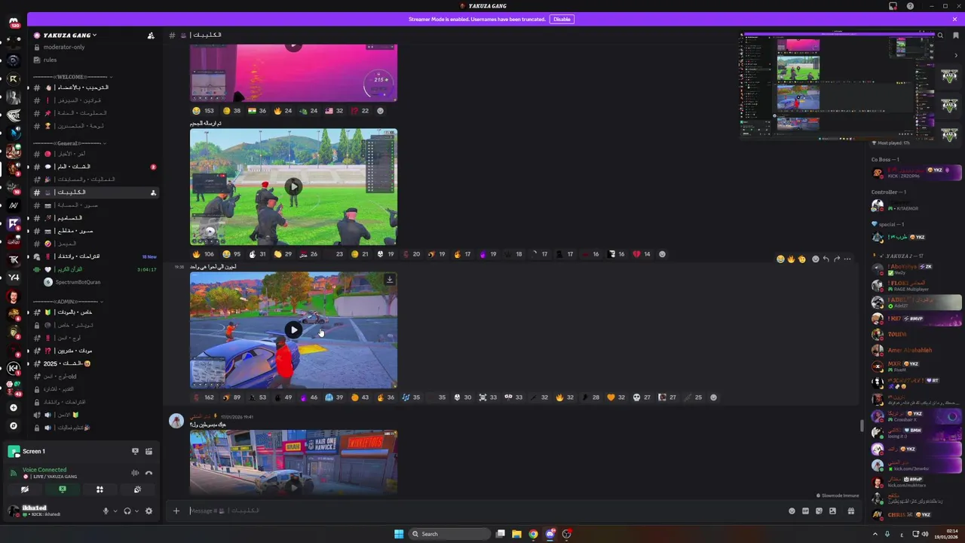Open File Explorer from the taskbar
The width and height of the screenshot is (965, 543).
tap(516, 534)
